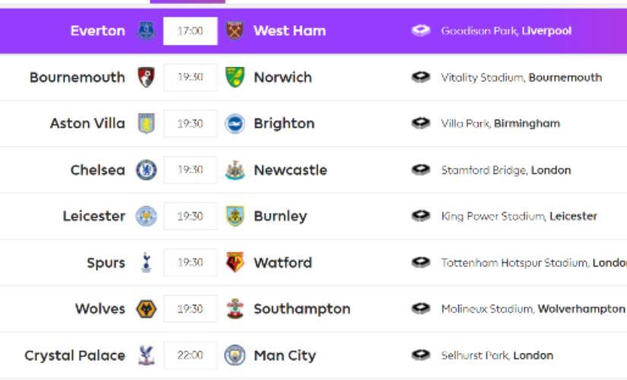Click the Man City club crest
Screen dimensions: 627x380
click(235, 355)
